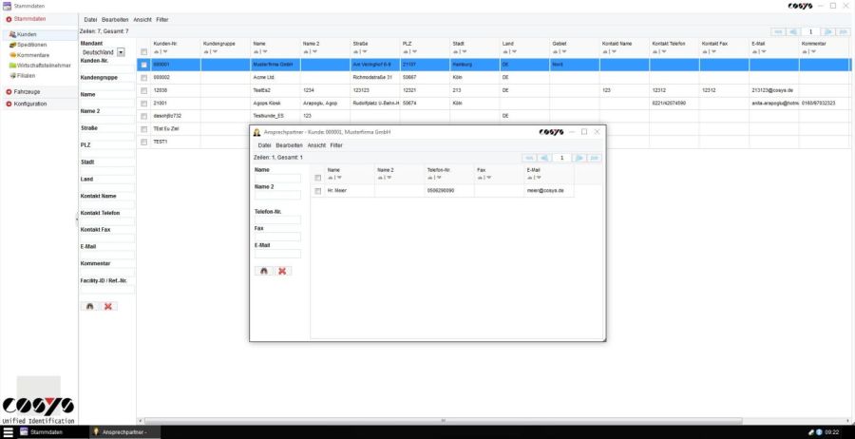Screen dimensions: 855x439
Task: Open the Filter menu in the Ansprechpartner window
Action: (x=336, y=145)
